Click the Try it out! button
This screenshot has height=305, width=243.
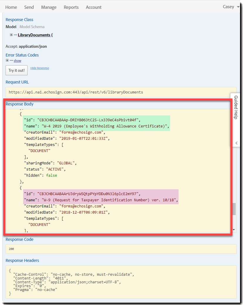click(x=16, y=70)
